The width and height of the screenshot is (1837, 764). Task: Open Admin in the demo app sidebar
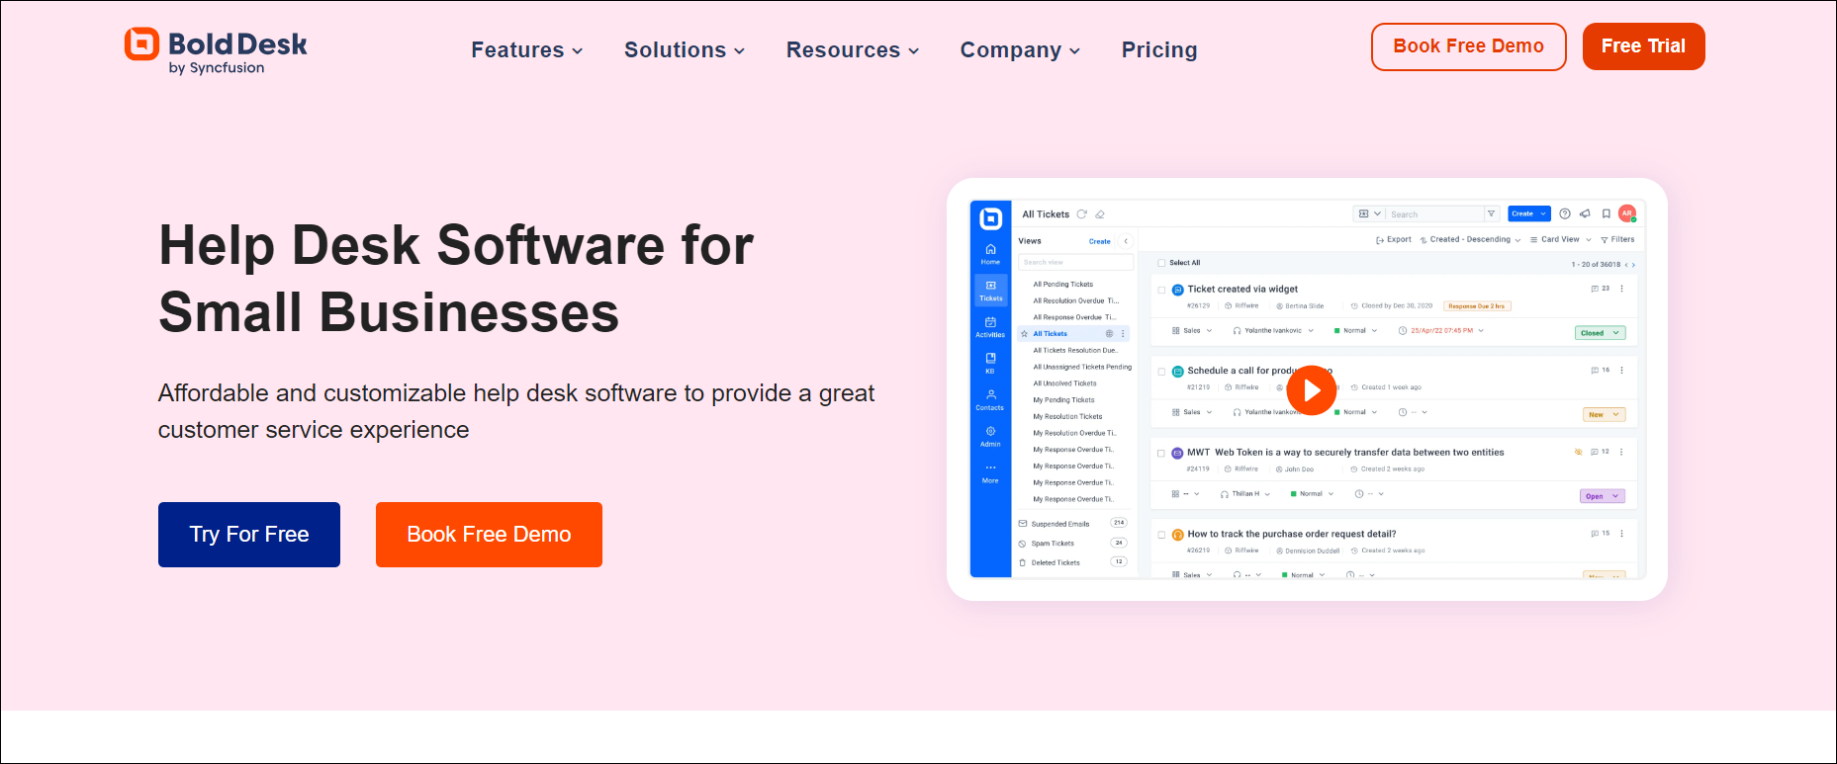pyautogui.click(x=990, y=436)
